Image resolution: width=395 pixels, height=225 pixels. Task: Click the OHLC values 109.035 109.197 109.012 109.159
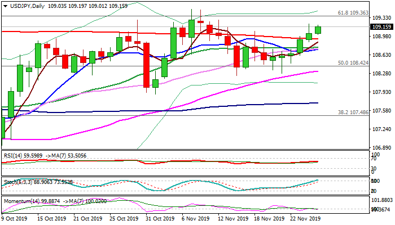[x=87, y=6]
